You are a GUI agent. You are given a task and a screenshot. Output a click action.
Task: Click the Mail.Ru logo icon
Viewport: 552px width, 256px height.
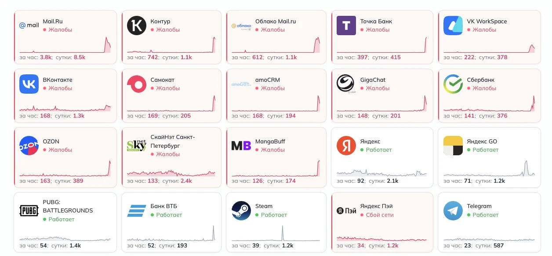point(29,26)
